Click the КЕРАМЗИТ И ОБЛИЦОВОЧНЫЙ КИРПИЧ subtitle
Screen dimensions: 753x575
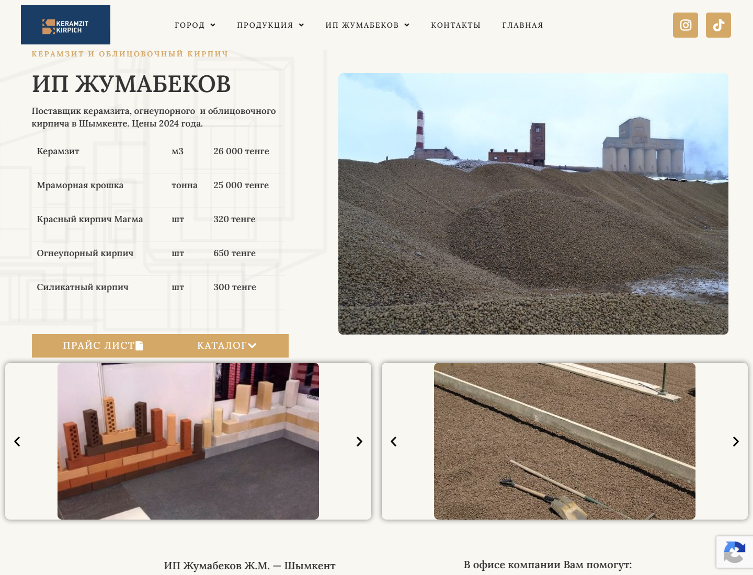[x=130, y=54]
